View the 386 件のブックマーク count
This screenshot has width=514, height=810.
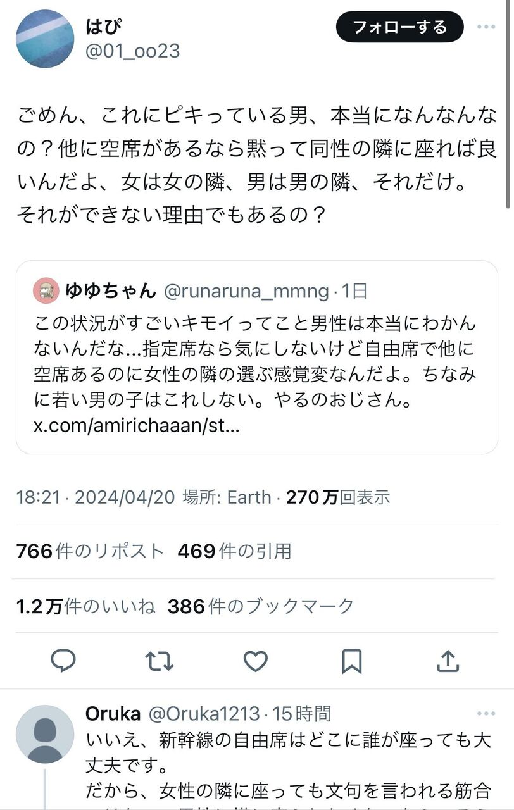pyautogui.click(x=260, y=606)
